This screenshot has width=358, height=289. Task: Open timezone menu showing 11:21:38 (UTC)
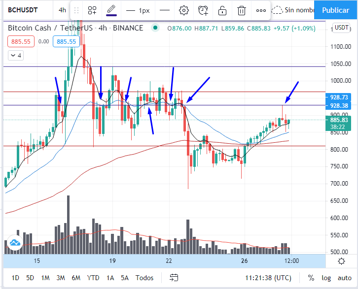268,278
